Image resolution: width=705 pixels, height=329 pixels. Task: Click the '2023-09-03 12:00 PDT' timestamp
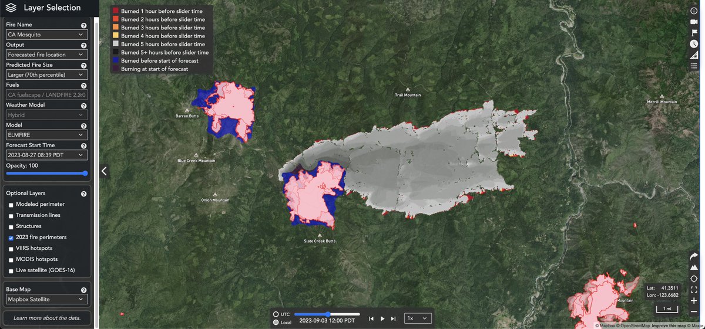[x=327, y=321]
